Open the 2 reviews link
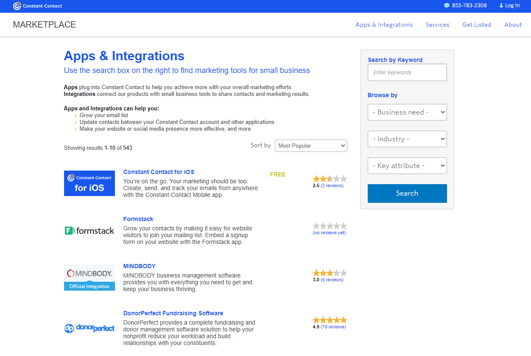This screenshot has height=356, width=531. 332,185
